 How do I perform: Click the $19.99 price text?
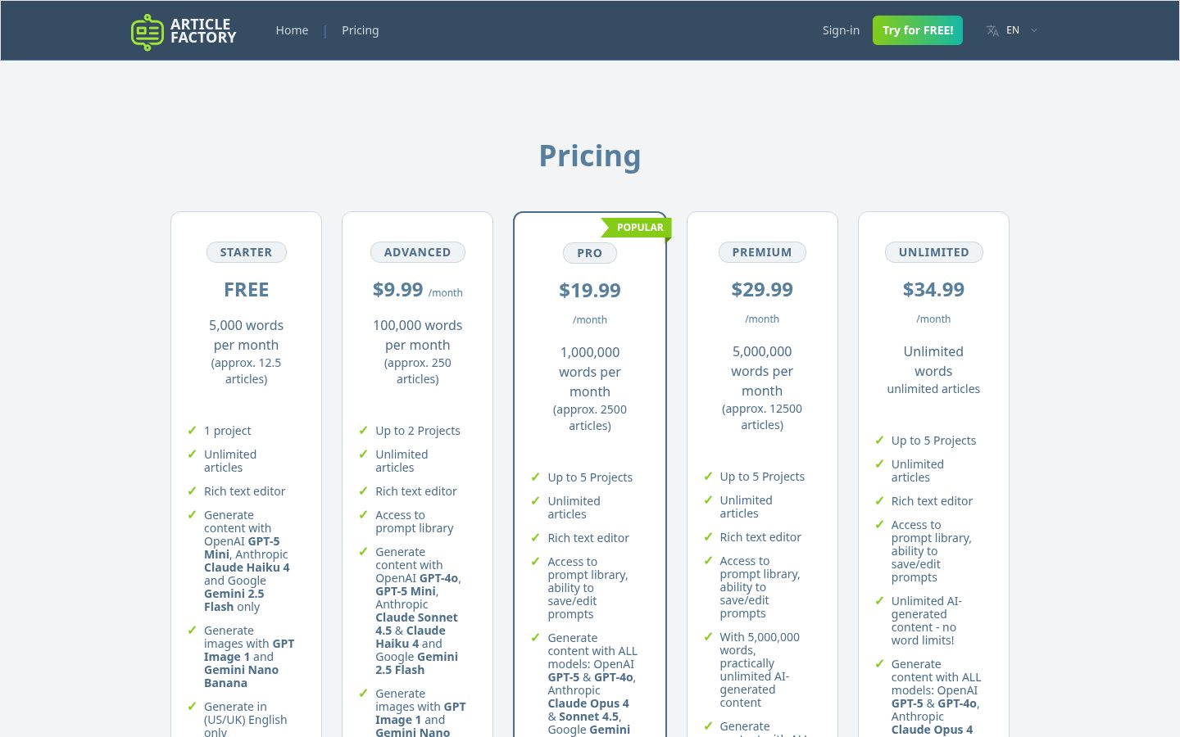(x=590, y=291)
